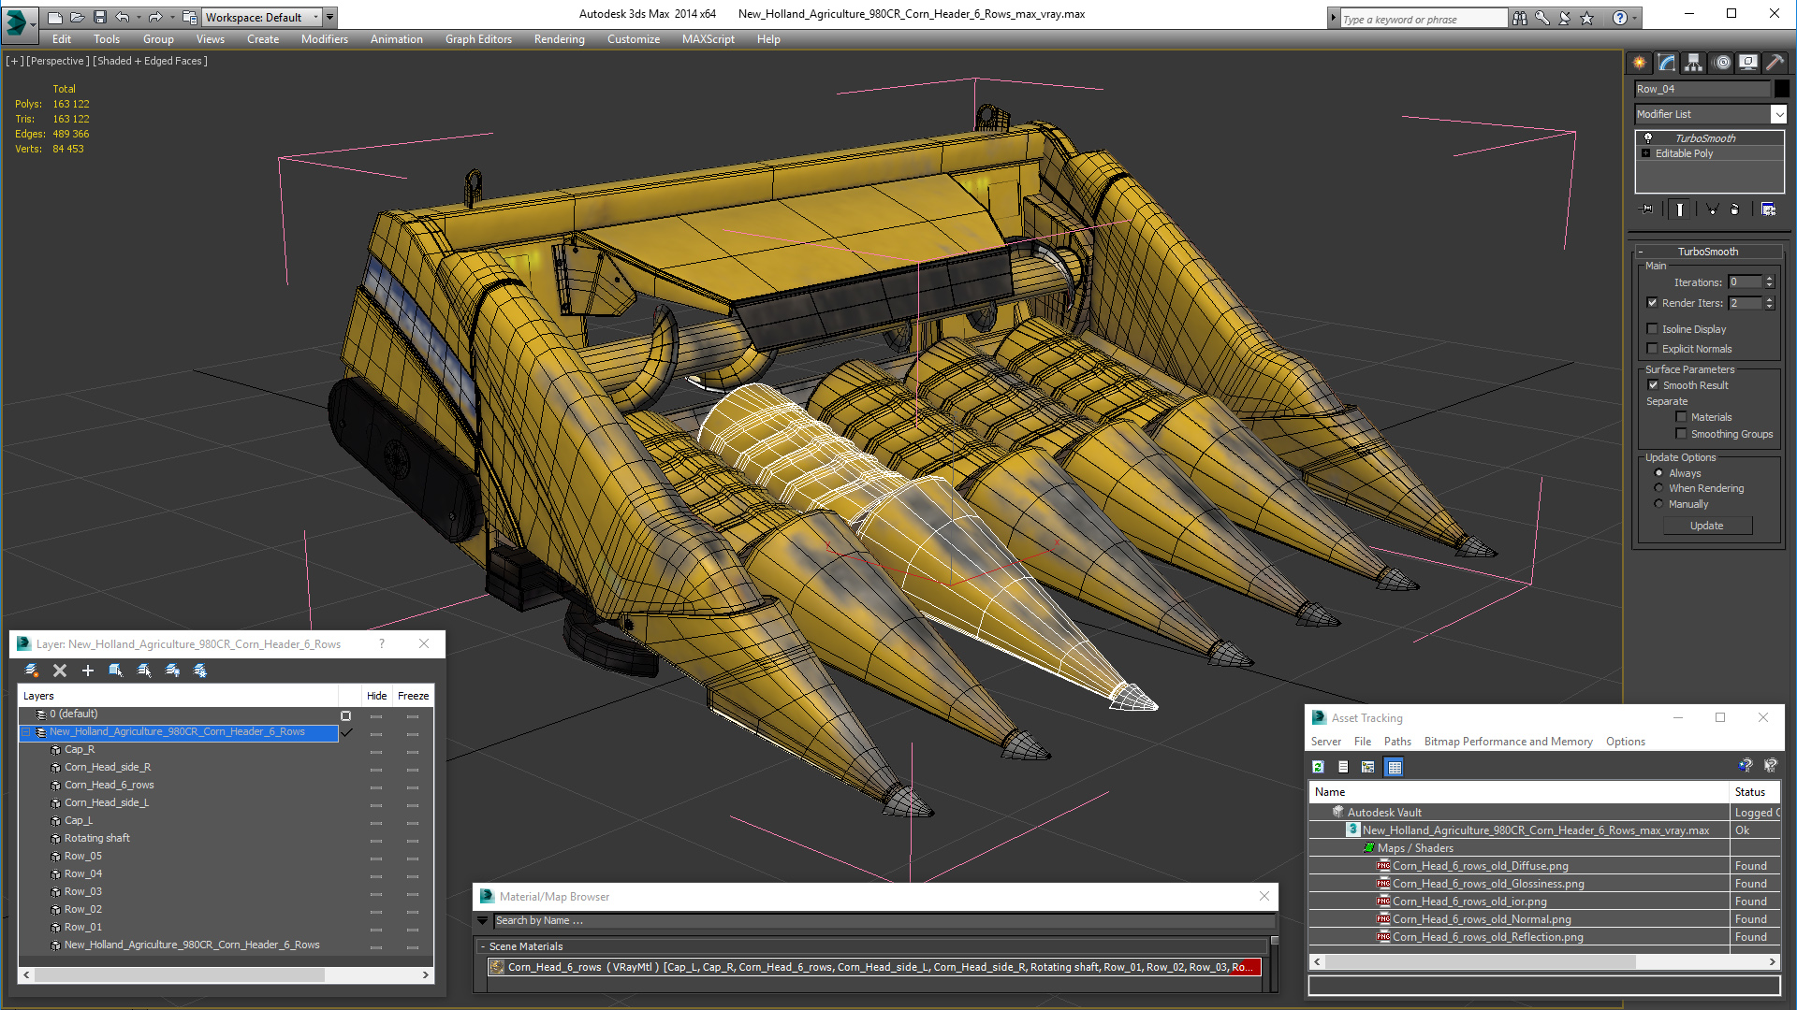Select the Always update option
The width and height of the screenshot is (1797, 1010).
click(x=1658, y=473)
